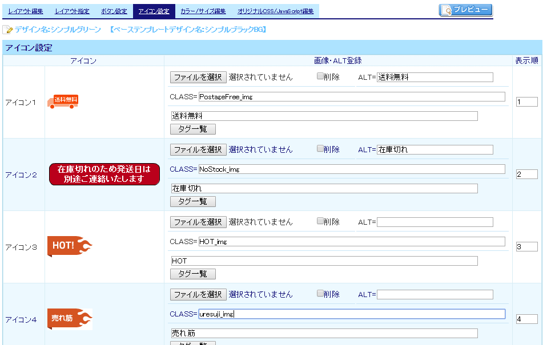Image resolution: width=547 pixels, height=345 pixels.
Task: Choose a file for アイコン1
Action: point(198,78)
